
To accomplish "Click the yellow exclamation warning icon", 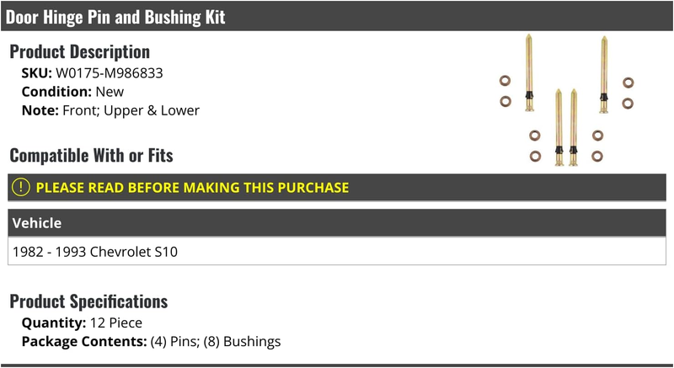I will pyautogui.click(x=20, y=187).
